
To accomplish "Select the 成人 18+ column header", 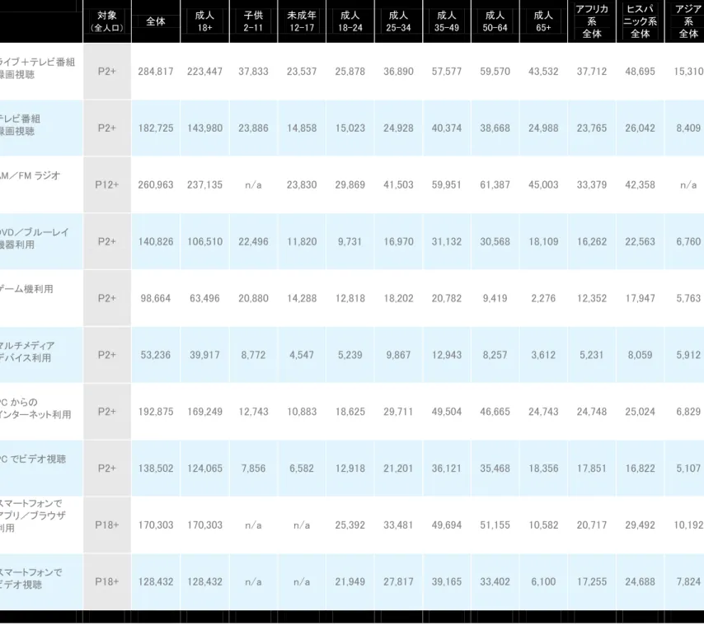I will [204, 21].
